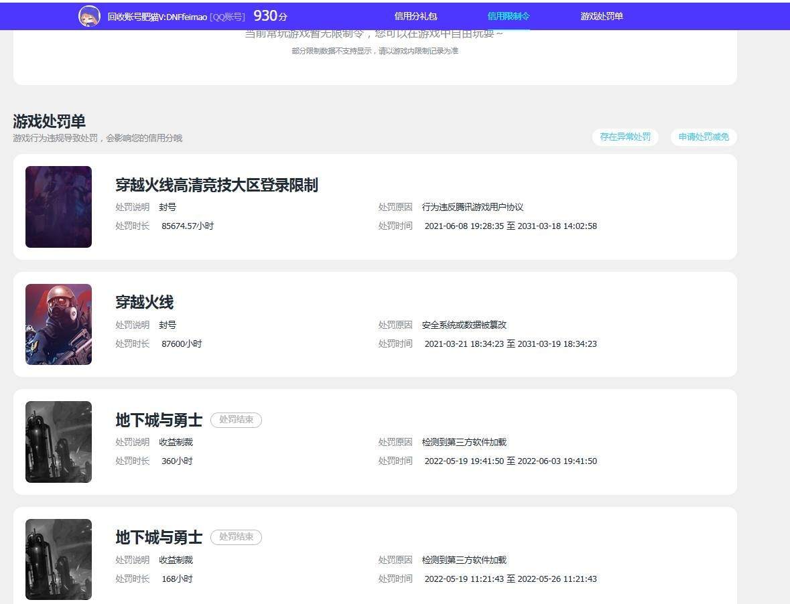The height and width of the screenshot is (604, 790).
Task: Go to the 游戏处罚单 tab
Action: [602, 16]
